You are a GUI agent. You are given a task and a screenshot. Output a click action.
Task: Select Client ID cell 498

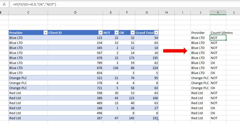coord(75,113)
